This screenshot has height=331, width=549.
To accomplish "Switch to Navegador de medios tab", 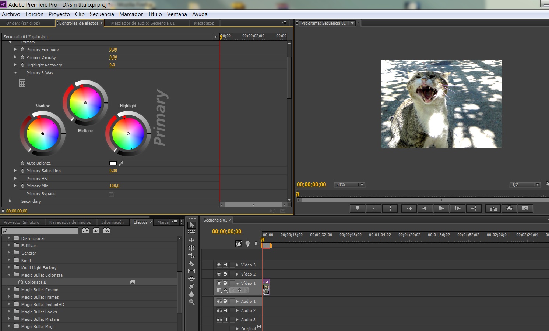I will 70,222.
